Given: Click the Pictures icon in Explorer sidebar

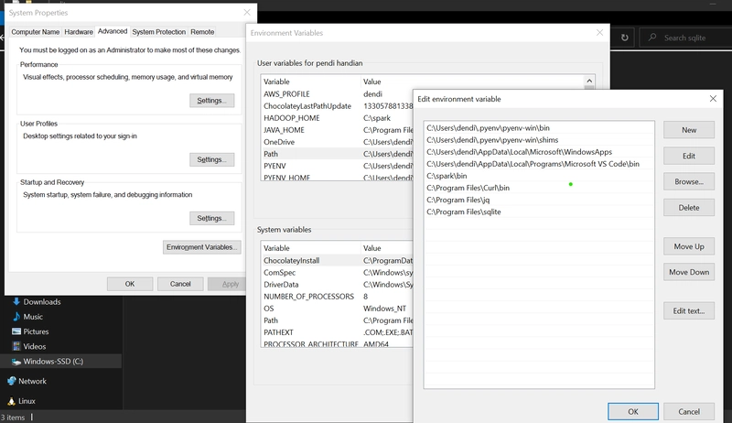Looking at the screenshot, I should click(16, 331).
